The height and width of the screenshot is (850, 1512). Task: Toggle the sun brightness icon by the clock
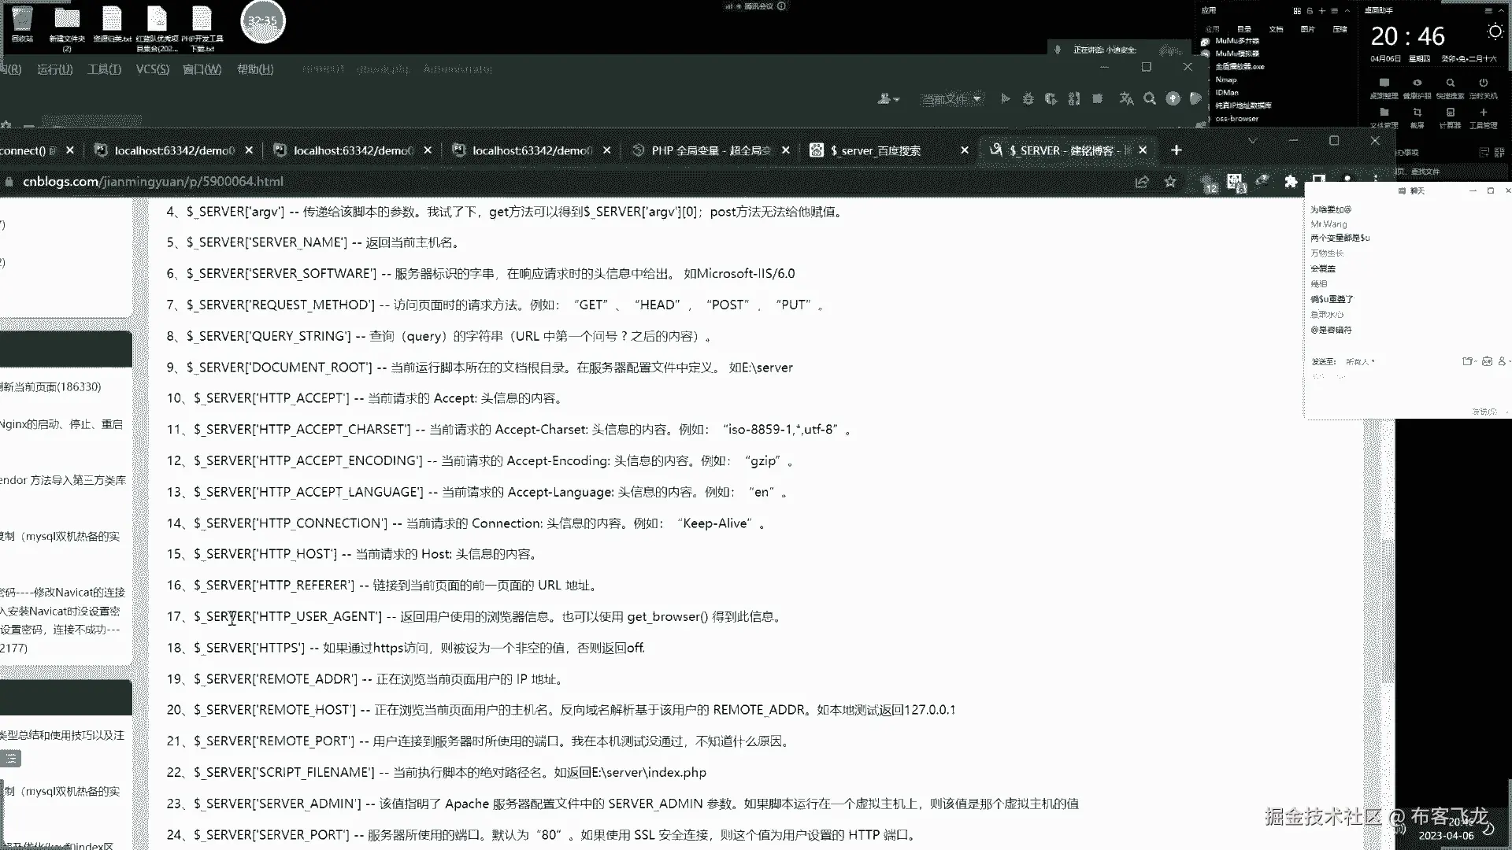[1495, 31]
